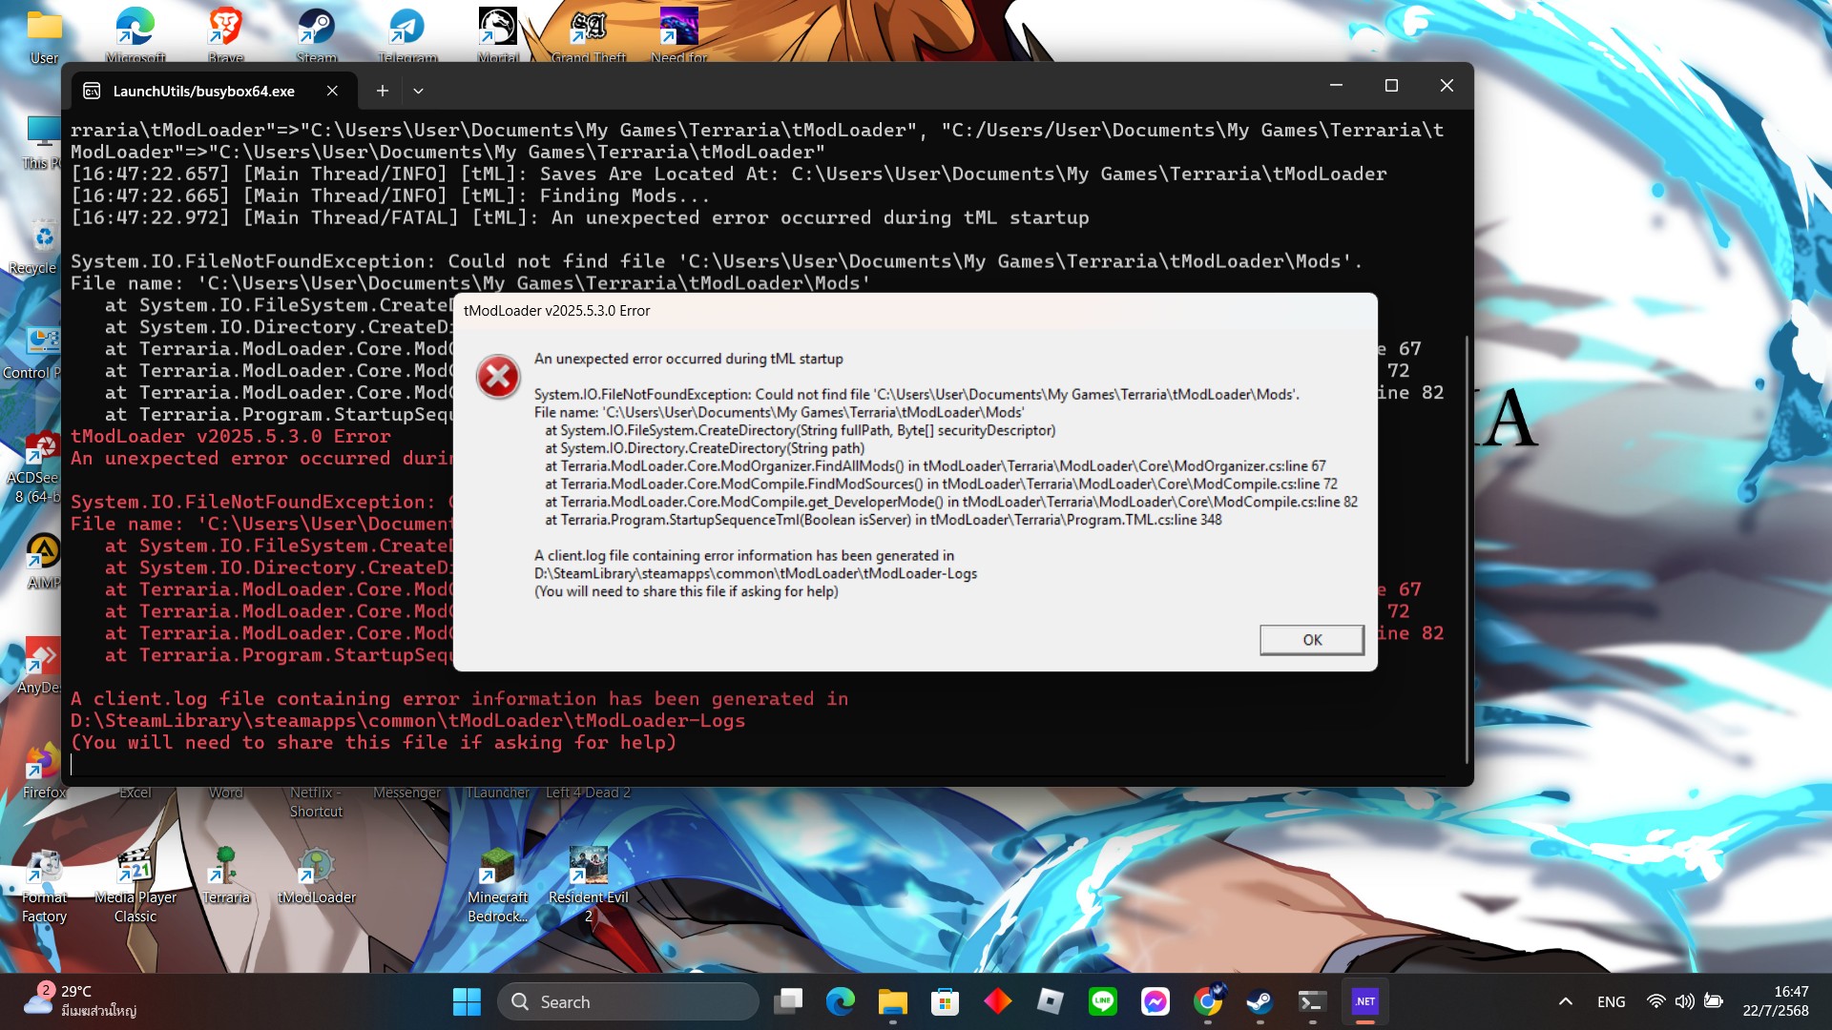The height and width of the screenshot is (1030, 1832).
Task: Click the ENG language indicator
Action: tap(1612, 1001)
